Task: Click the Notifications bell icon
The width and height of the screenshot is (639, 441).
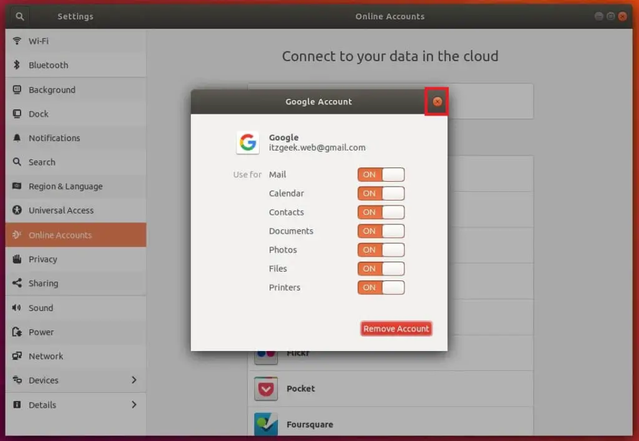Action: pos(17,137)
